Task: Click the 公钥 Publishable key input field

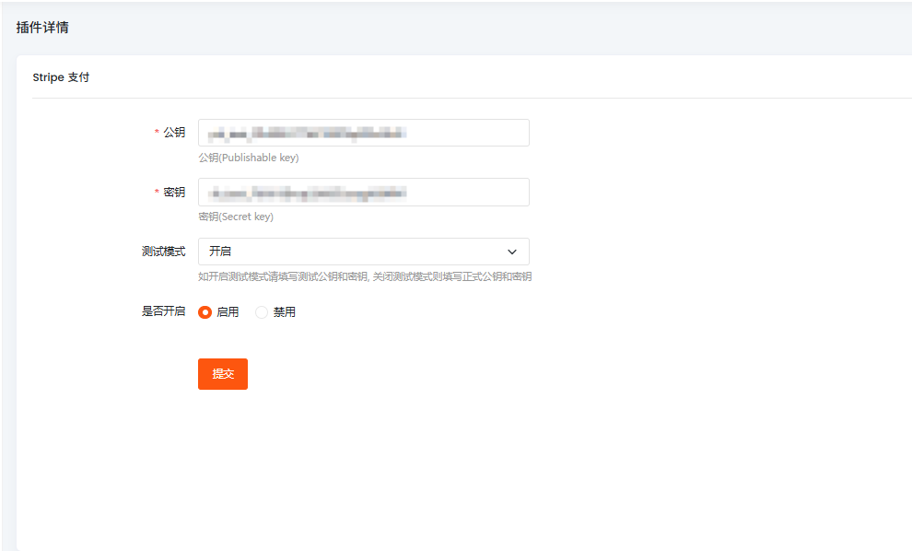Action: tap(364, 133)
